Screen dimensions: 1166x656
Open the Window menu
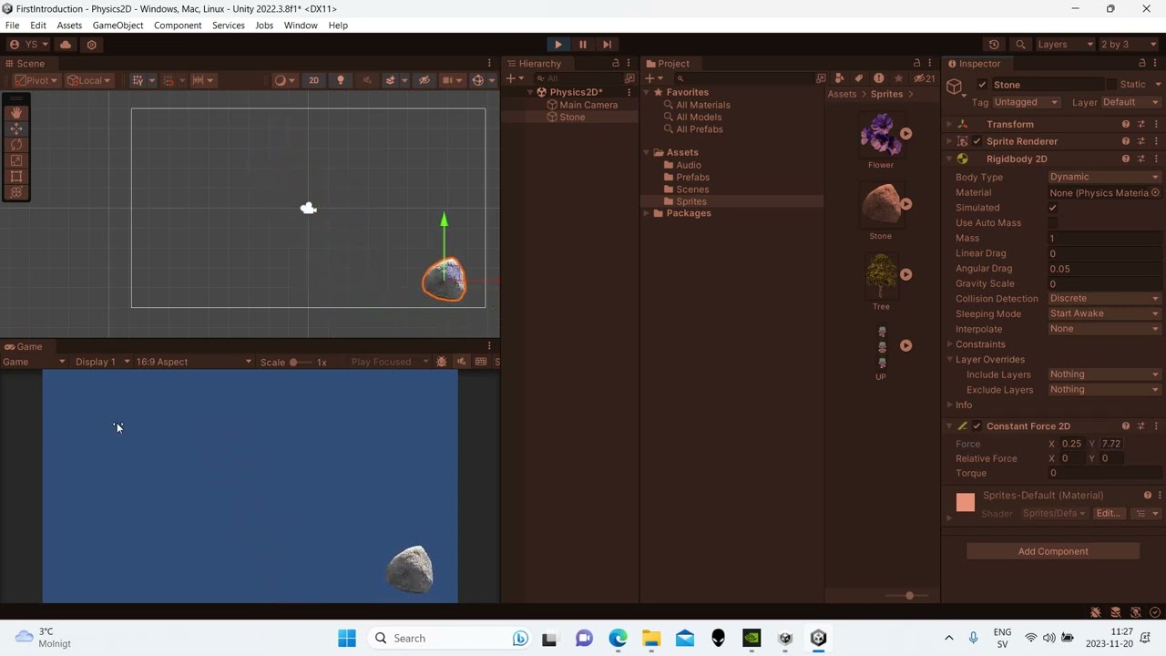[x=301, y=26]
